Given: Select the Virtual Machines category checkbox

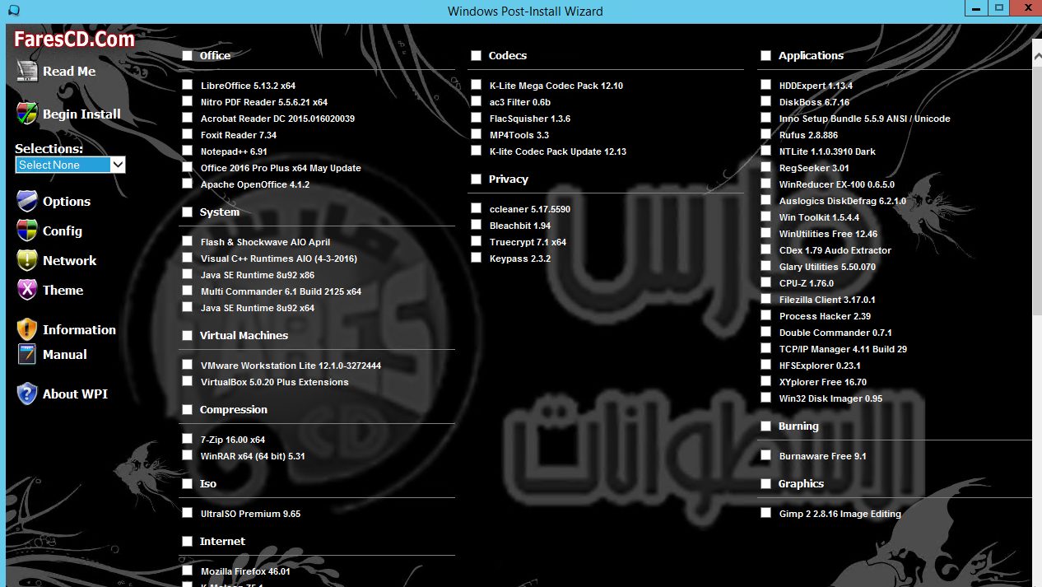Looking at the screenshot, I should [x=188, y=335].
